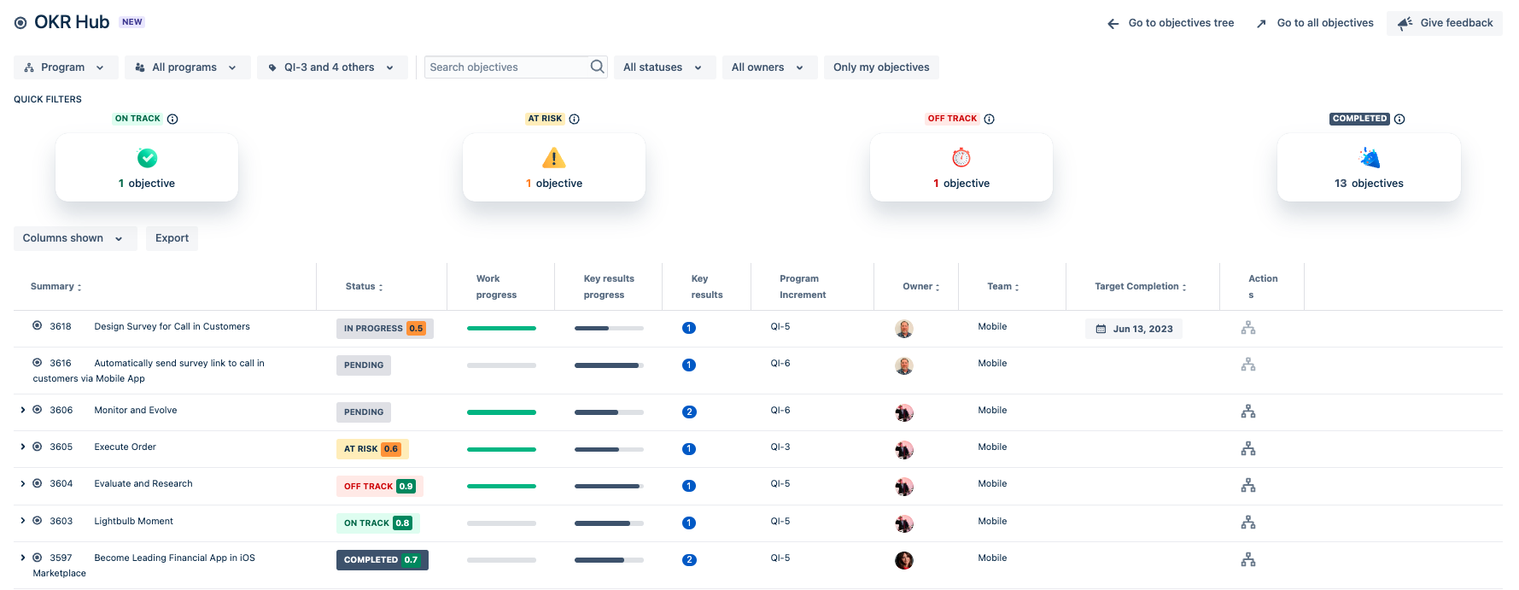This screenshot has height=590, width=1519.
Task: Open the All owners dropdown
Action: click(768, 67)
